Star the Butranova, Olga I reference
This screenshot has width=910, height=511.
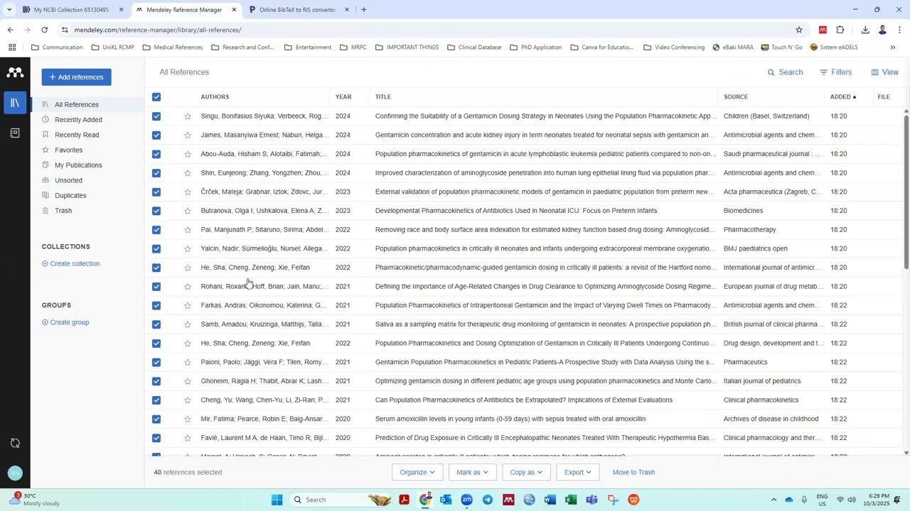(x=188, y=211)
